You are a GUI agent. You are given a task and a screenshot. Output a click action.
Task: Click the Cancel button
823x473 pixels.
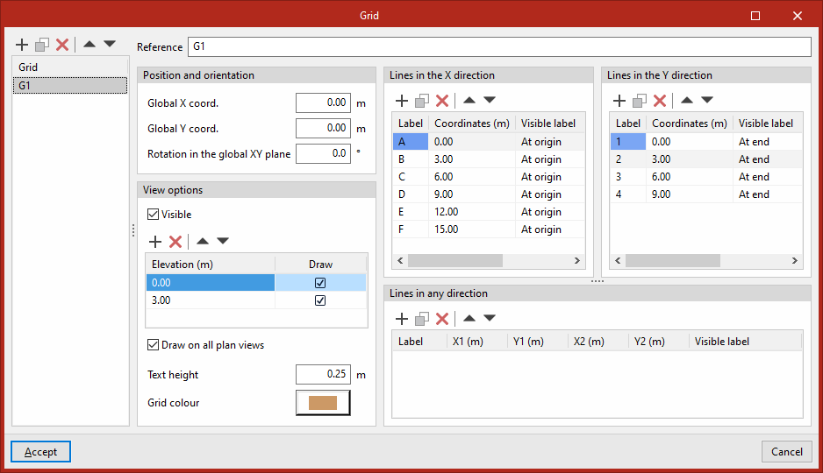(787, 451)
